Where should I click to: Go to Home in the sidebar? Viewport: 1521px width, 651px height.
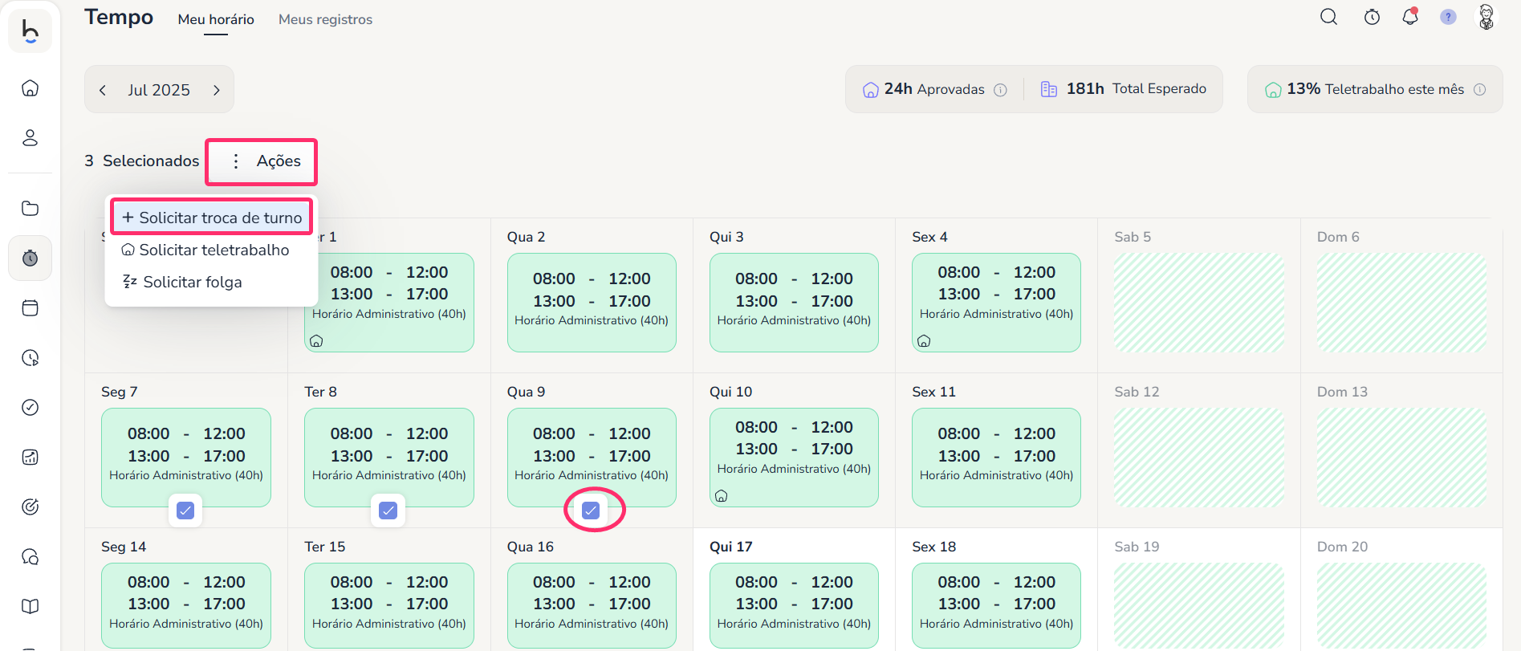point(30,88)
